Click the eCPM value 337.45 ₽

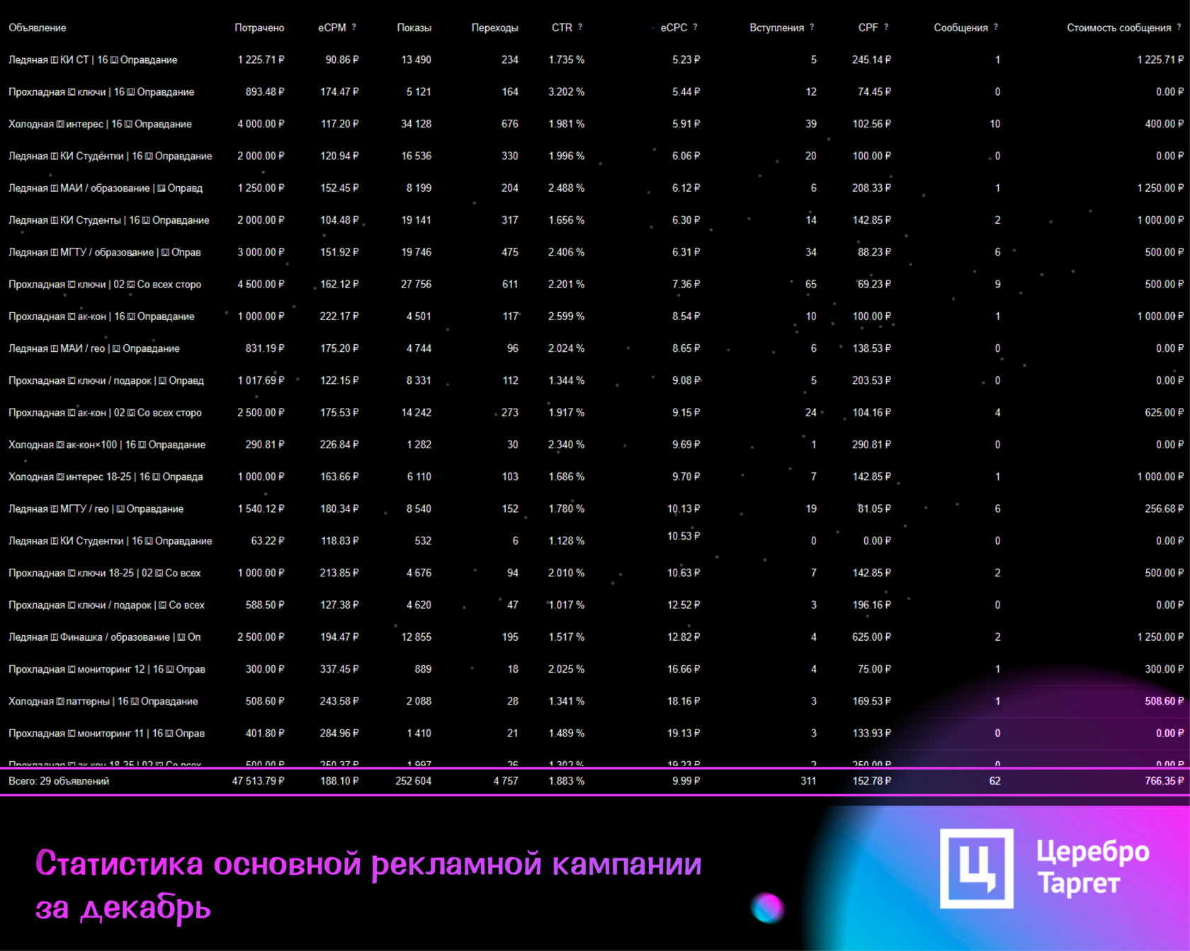339,669
